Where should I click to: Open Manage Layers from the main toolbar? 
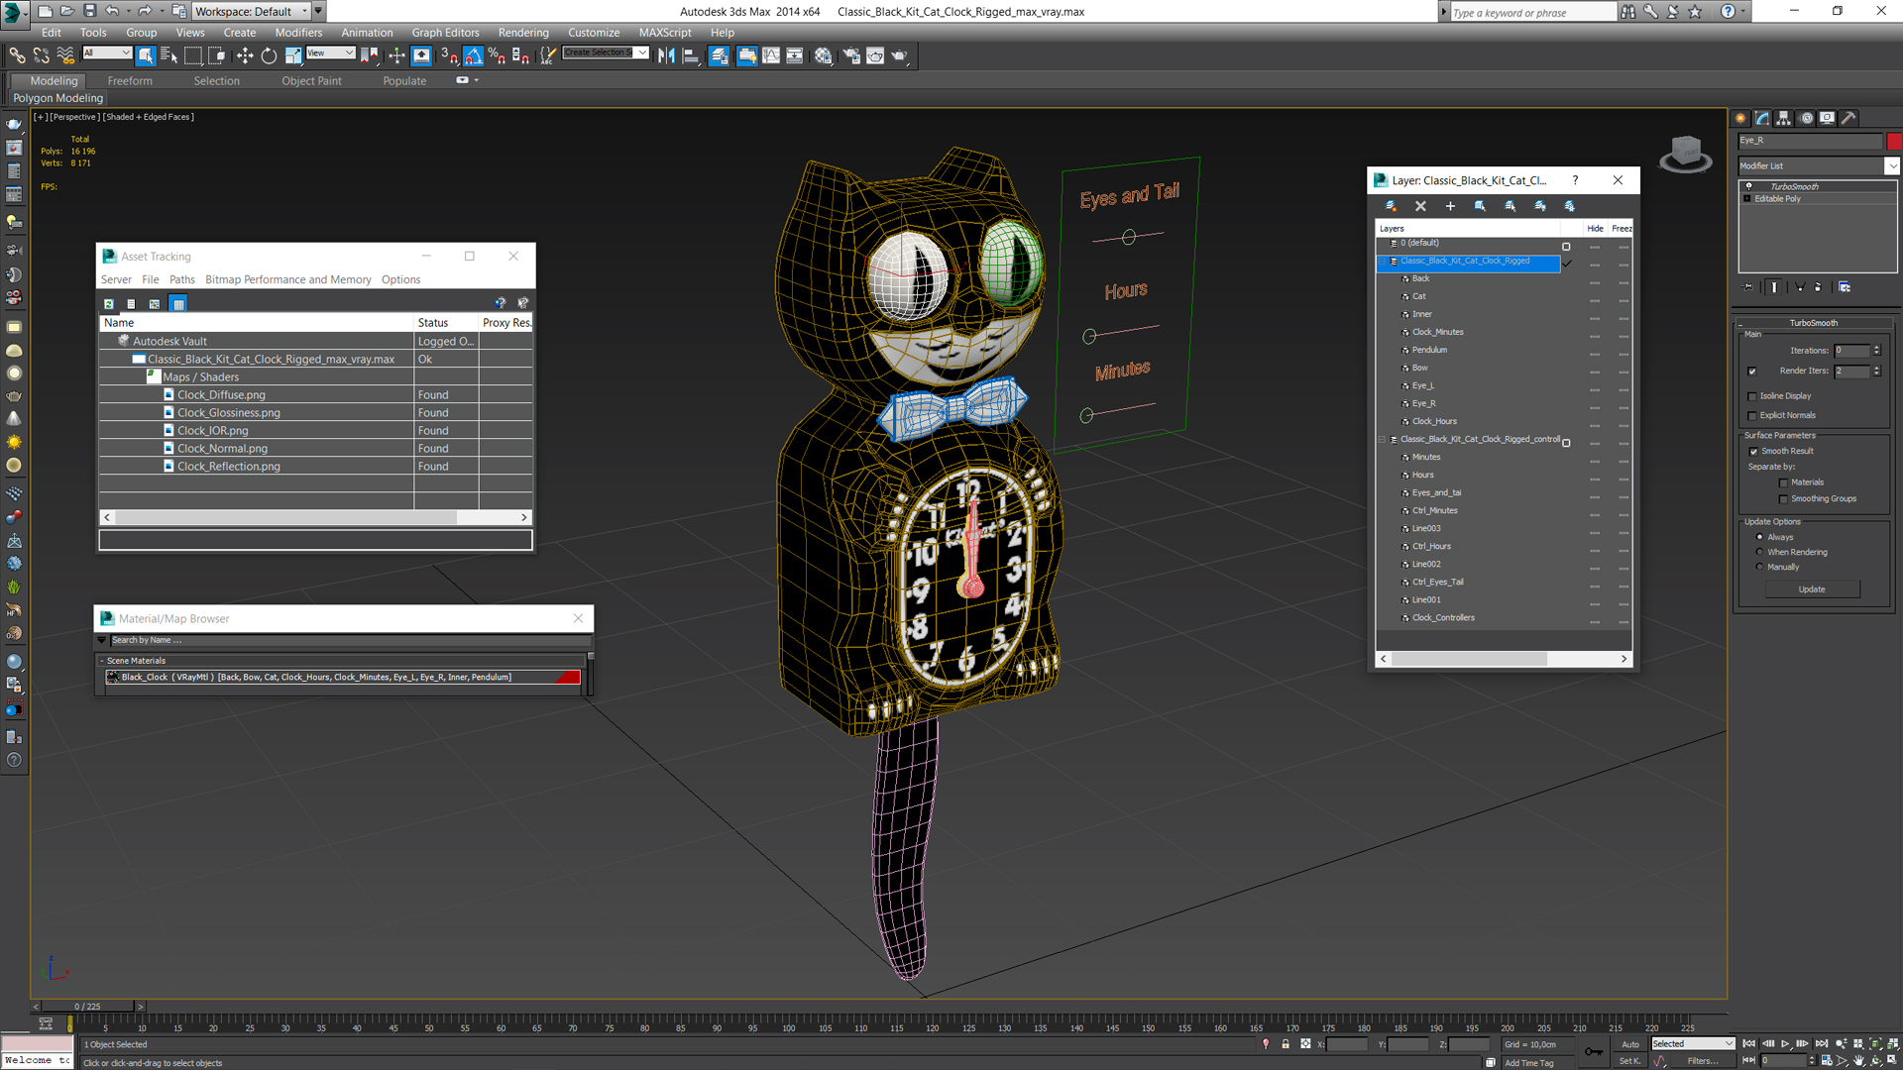720,55
